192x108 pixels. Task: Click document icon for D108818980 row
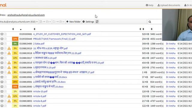(x=5, y=87)
